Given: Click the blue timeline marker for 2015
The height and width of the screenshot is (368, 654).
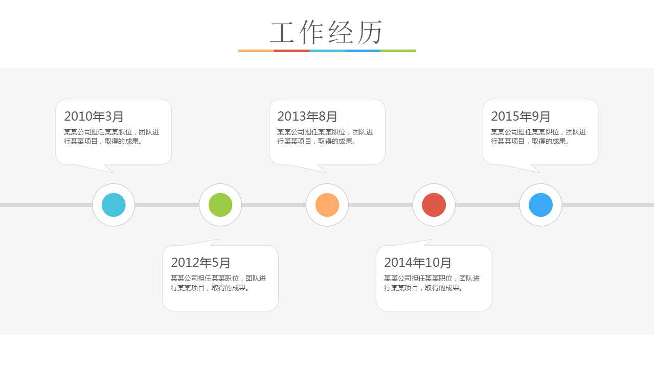Looking at the screenshot, I should click(540, 205).
